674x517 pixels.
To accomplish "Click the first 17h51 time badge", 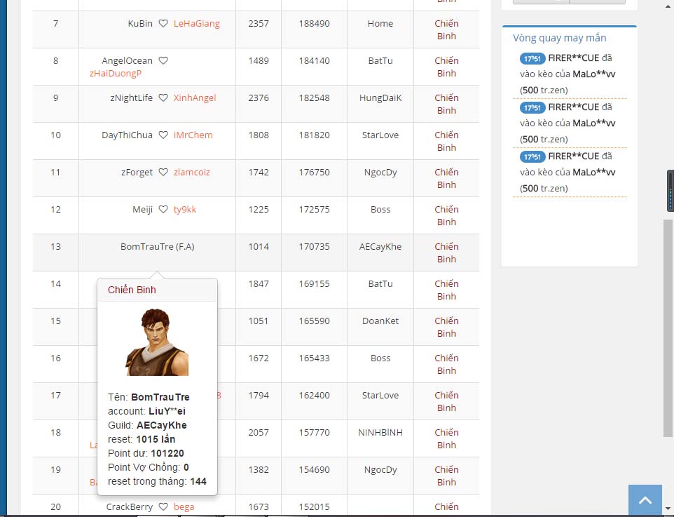I will pos(532,58).
